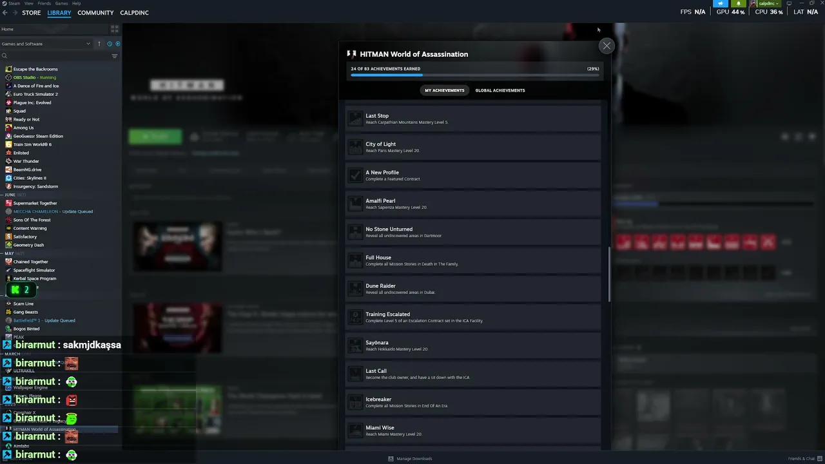Click the achievements earned progress bar
825x464 pixels.
474,75
